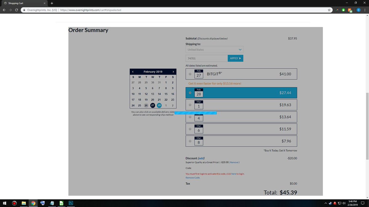The image size is (369, 207).
Task: Click the 'February 2019' calendar header
Action: (x=153, y=72)
